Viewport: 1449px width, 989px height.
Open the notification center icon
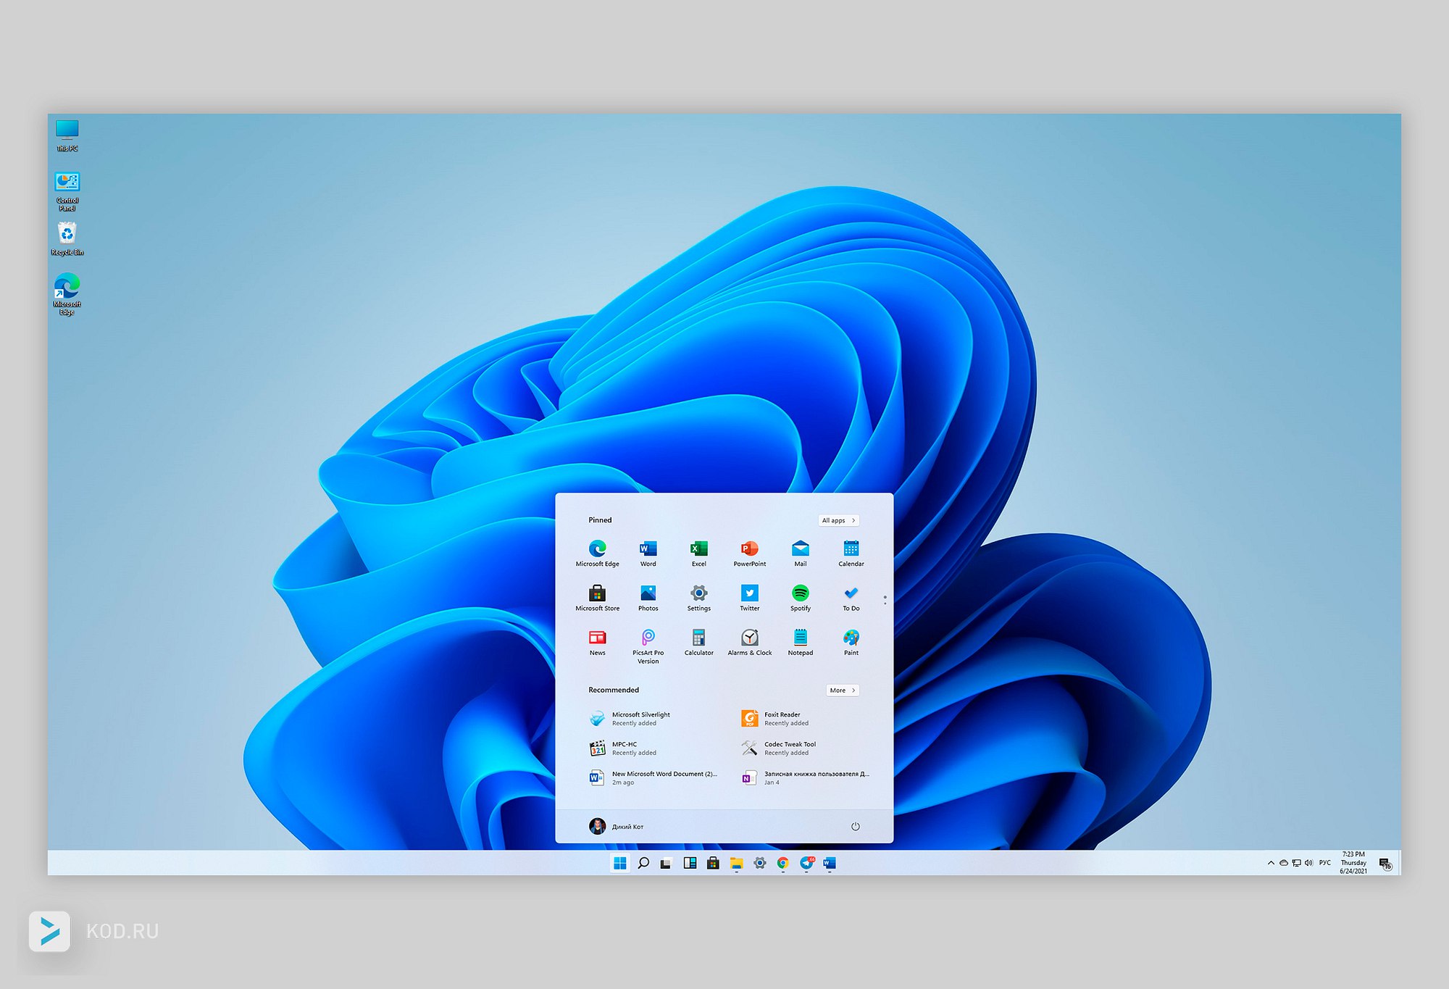(x=1385, y=864)
